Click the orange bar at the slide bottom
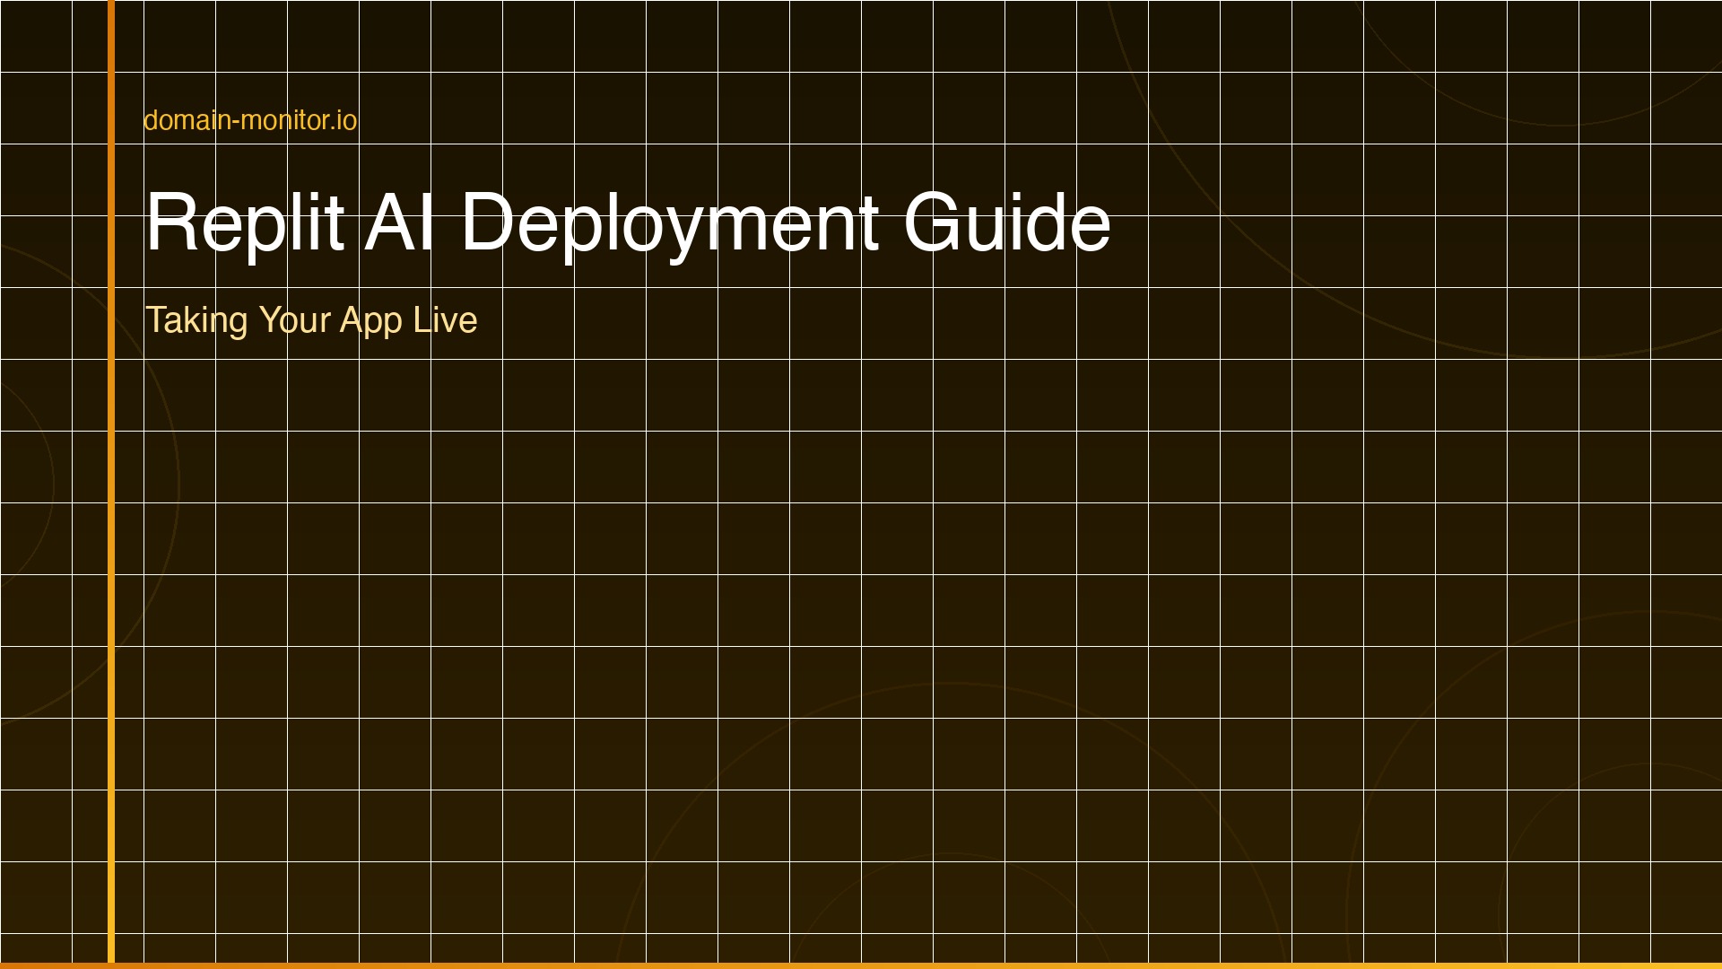 (861, 964)
